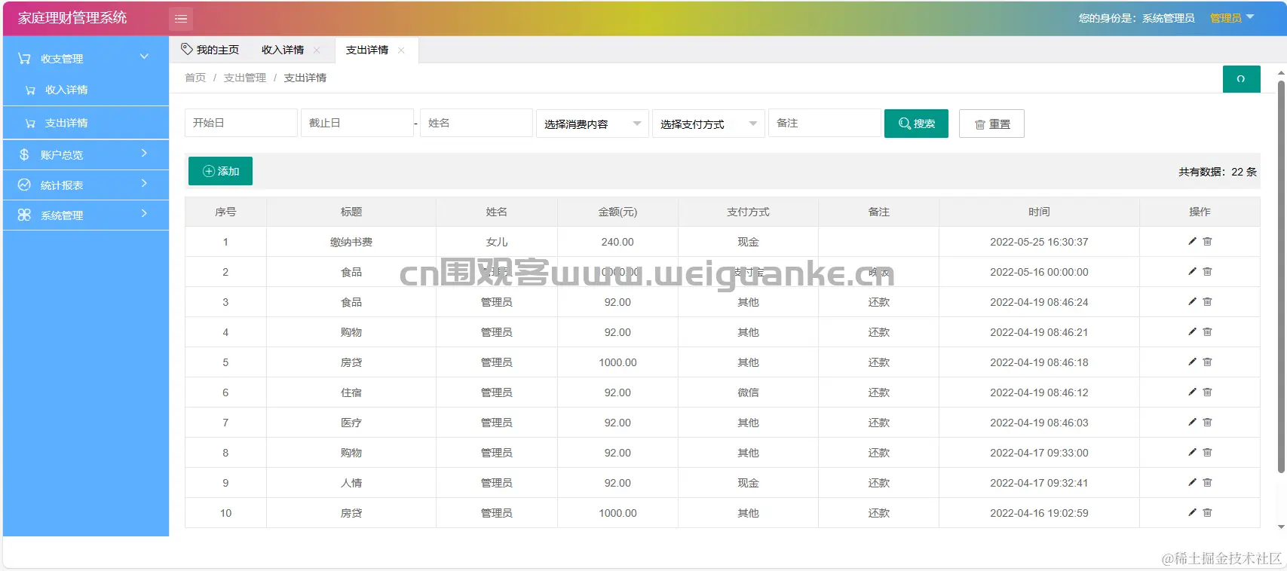This screenshot has height=571, width=1287.
Task: Focus the 备注 search input field
Action: point(825,123)
